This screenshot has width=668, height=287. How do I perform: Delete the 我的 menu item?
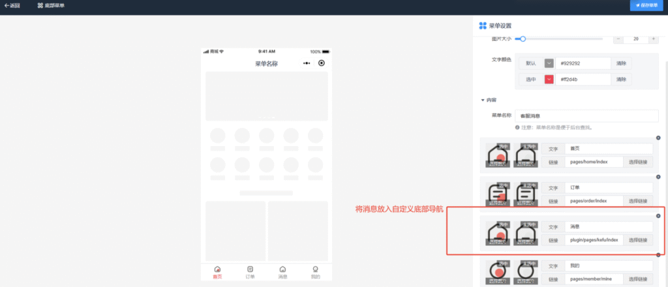click(658, 255)
